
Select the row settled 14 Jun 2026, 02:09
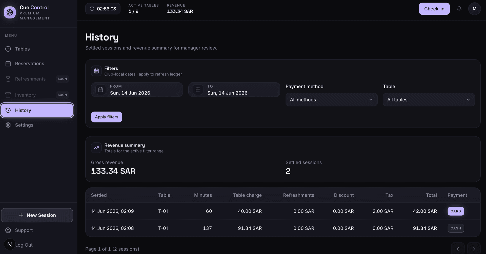point(283,211)
